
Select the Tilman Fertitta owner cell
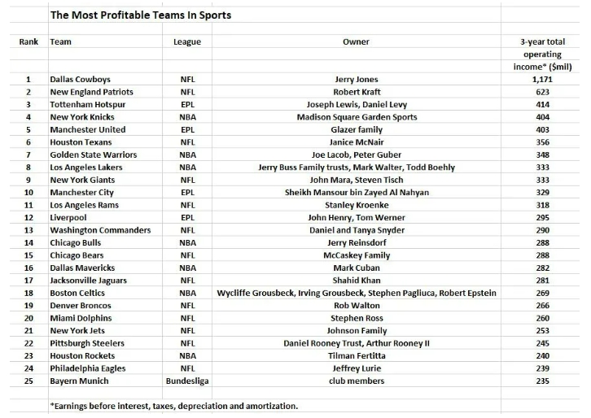pos(357,356)
